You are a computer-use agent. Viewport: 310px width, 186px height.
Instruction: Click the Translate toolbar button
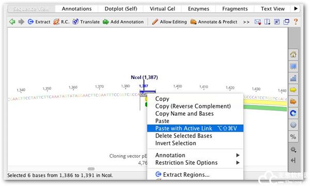[86, 22]
